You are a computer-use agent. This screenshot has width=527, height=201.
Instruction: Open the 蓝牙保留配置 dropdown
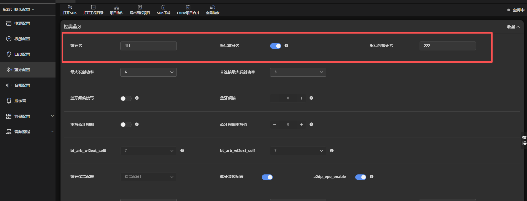pos(148,177)
